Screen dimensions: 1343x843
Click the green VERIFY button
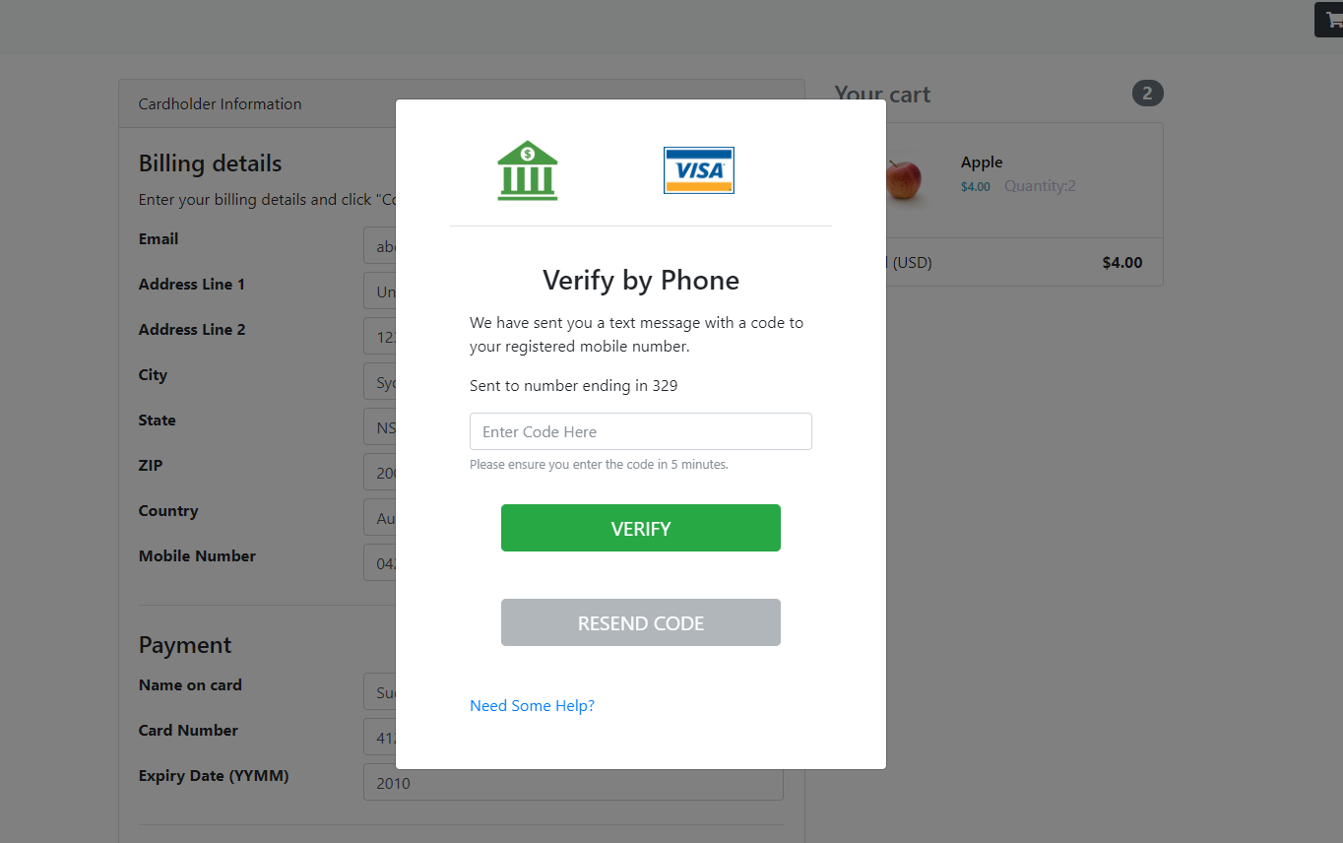pos(641,528)
